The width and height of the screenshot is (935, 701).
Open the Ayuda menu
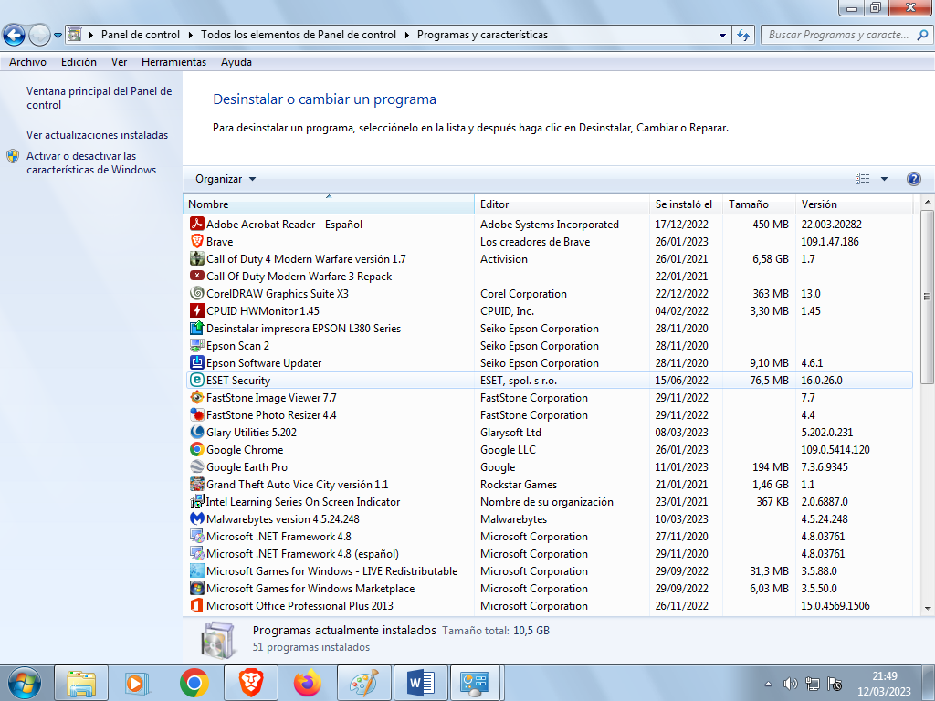coord(236,62)
